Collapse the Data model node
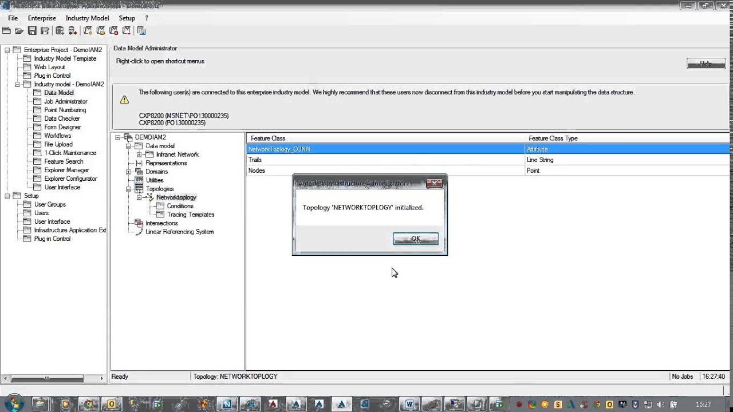 tap(128, 146)
